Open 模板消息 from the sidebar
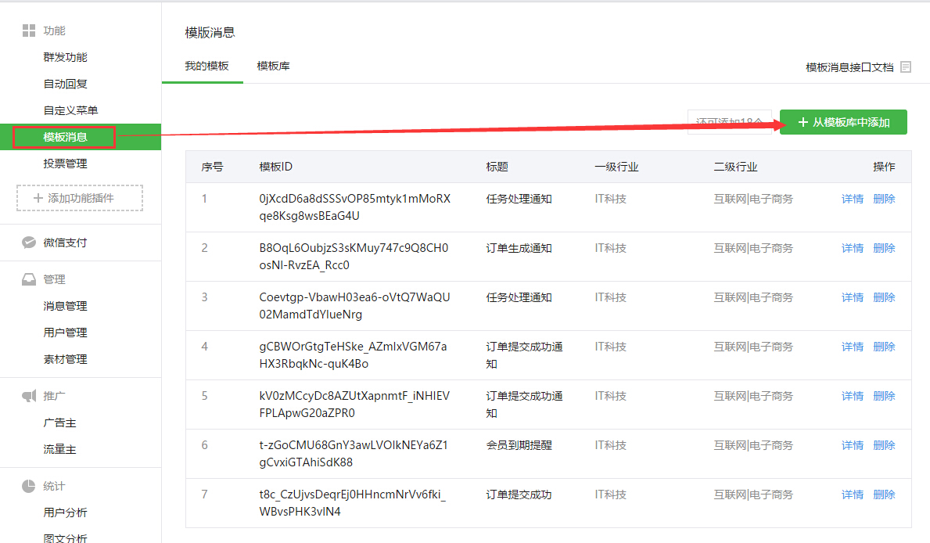This screenshot has width=930, height=543. (x=64, y=136)
